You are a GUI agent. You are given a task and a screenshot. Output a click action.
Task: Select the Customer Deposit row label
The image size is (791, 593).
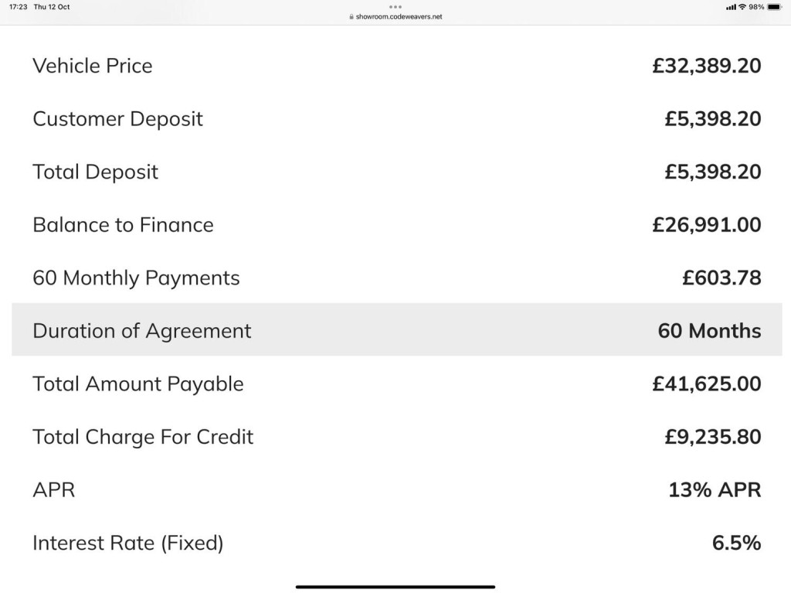[x=117, y=119]
